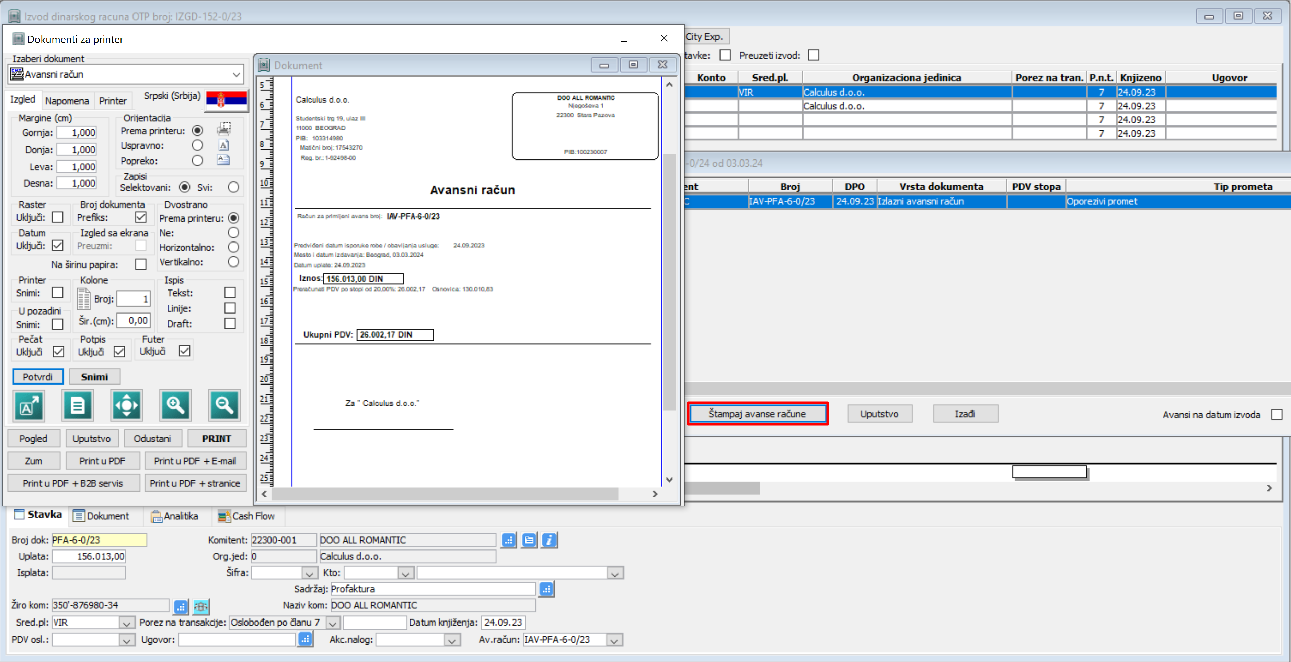Check Avansi na datum izvoda checkbox
The image size is (1291, 662).
click(1277, 415)
